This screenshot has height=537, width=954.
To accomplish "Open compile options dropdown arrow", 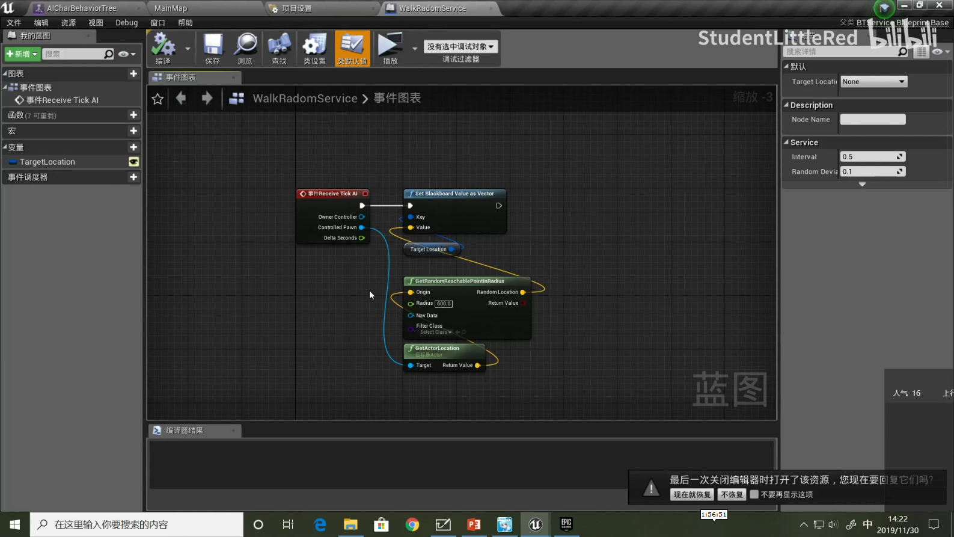I will 188,49.
